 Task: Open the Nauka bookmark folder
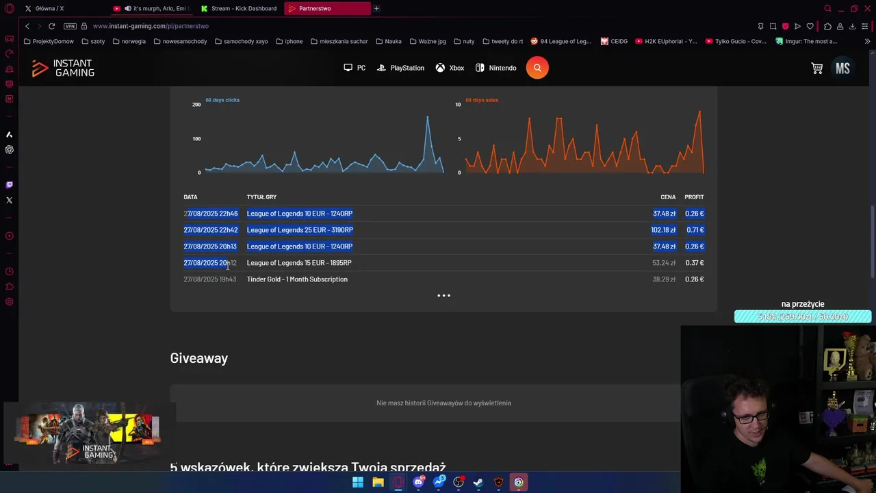click(x=389, y=41)
